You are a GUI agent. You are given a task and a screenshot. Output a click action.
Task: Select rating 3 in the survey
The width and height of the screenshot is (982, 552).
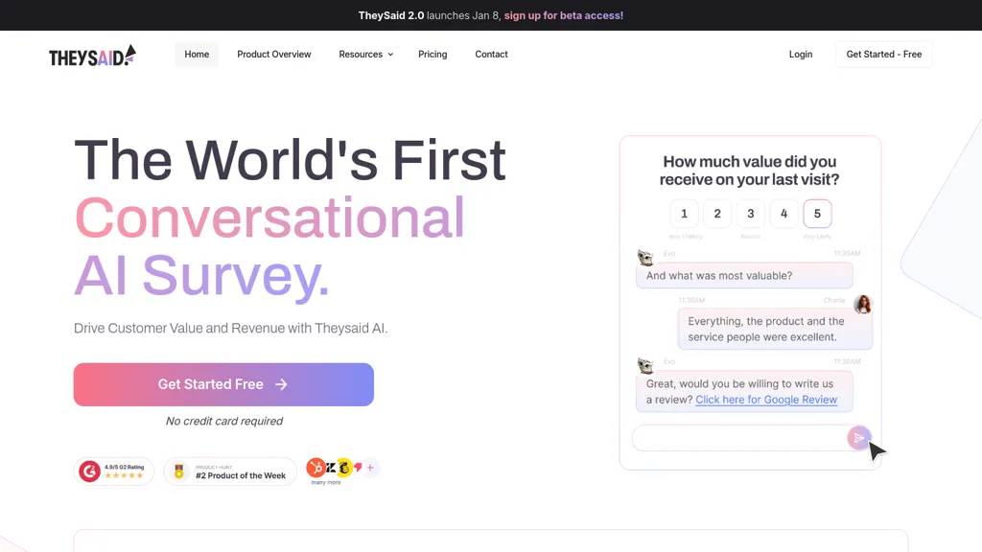(x=750, y=214)
